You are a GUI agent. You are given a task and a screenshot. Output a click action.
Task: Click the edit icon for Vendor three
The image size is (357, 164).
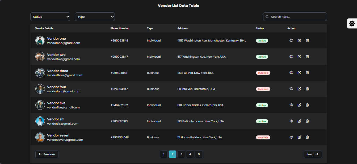click(x=299, y=73)
